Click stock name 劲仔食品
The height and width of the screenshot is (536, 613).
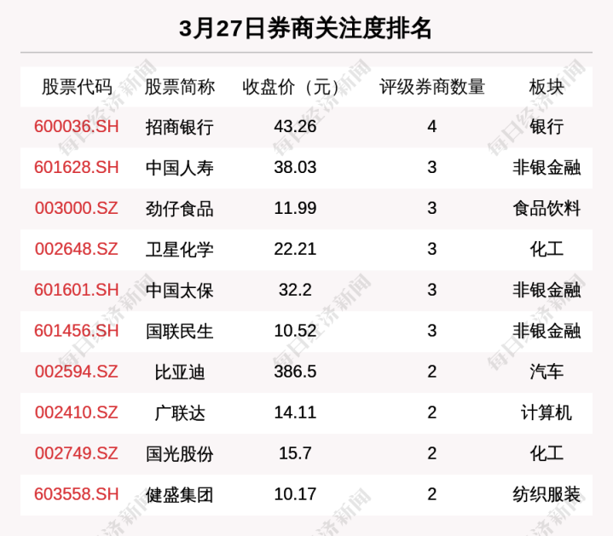(x=179, y=209)
